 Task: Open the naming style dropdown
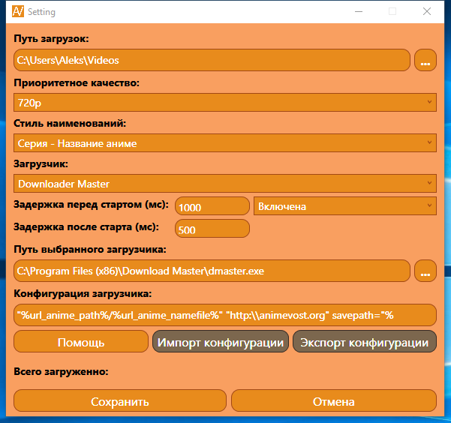[225, 143]
